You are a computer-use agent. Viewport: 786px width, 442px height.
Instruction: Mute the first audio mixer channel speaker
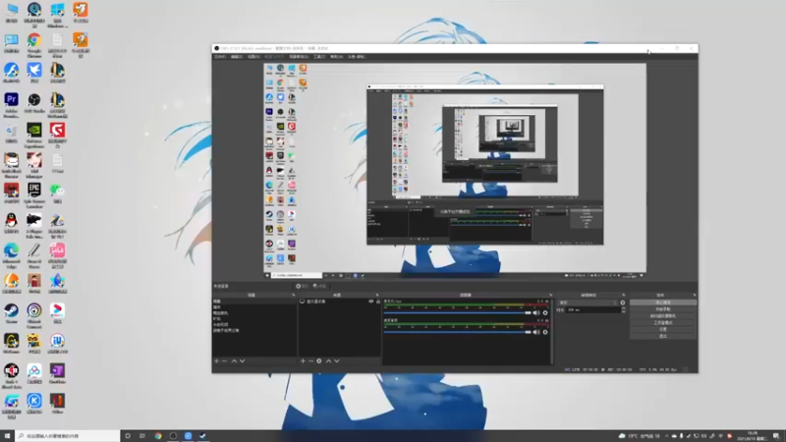pyautogui.click(x=536, y=312)
